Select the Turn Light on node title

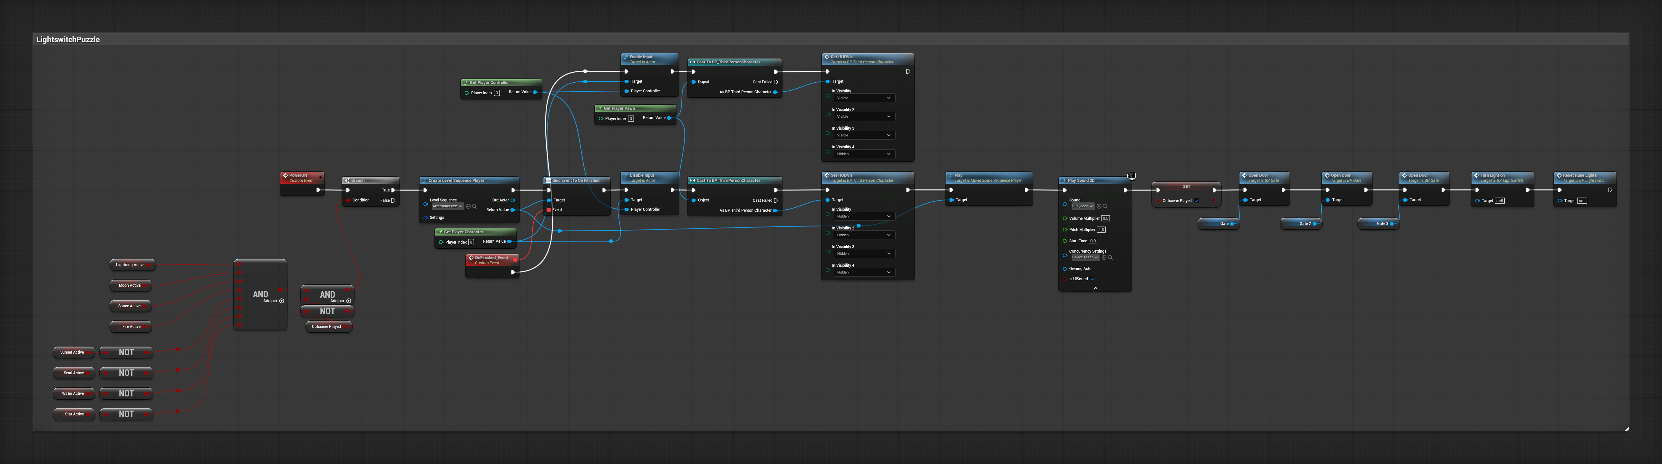coord(1492,175)
